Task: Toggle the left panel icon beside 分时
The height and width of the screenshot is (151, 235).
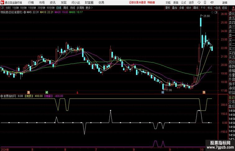Action: coord(2,8)
